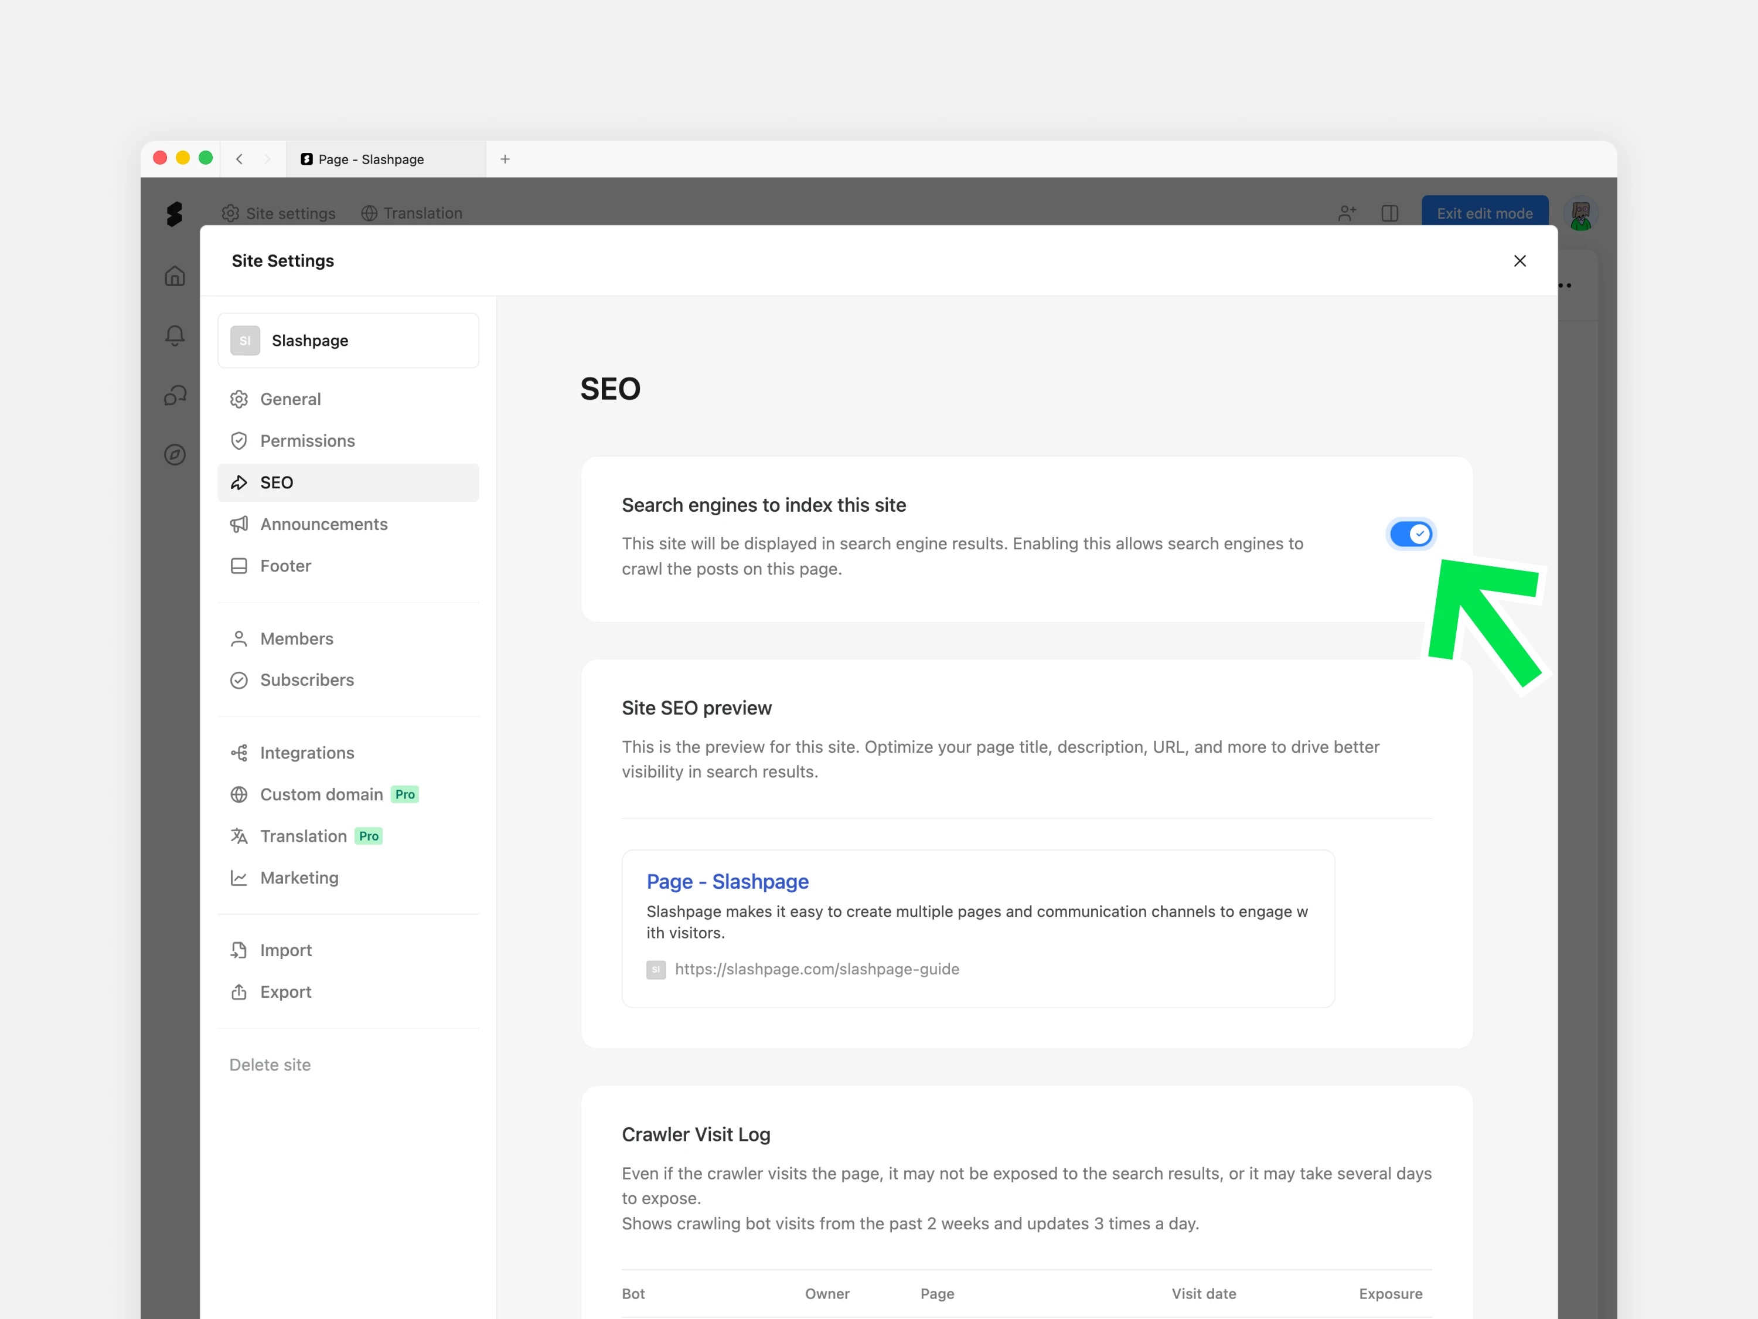Select Announcements in settings sidebar
The width and height of the screenshot is (1758, 1319).
(323, 524)
